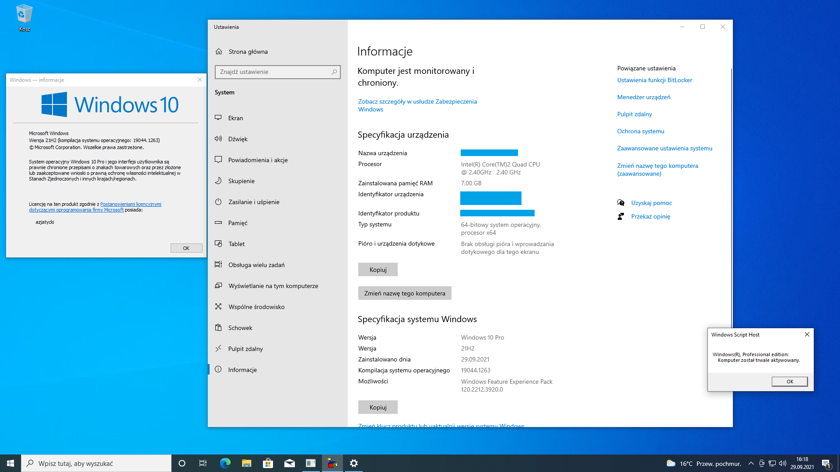Open Zabezpieczenia Windows details link
Image resolution: width=840 pixels, height=472 pixels.
(x=417, y=105)
